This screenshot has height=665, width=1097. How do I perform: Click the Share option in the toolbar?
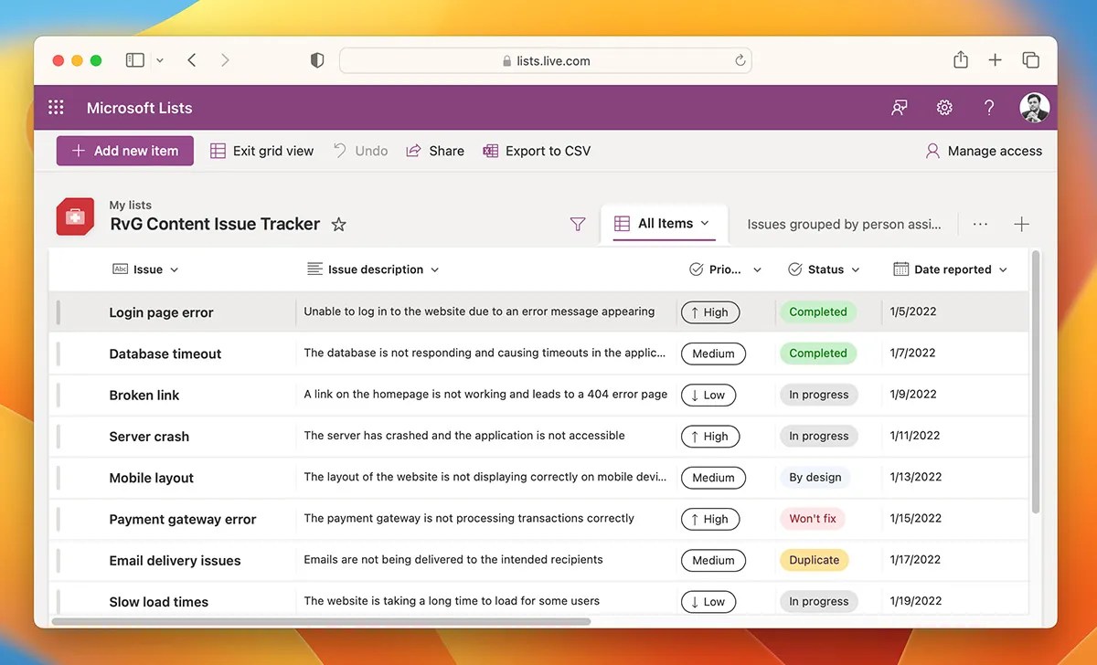click(435, 150)
